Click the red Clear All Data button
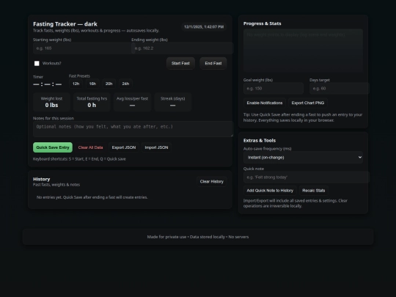Screen dimensions: 396x297 90,147
